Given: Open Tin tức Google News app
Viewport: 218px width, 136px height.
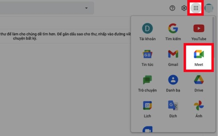Looking at the screenshot, I should coord(147,58).
